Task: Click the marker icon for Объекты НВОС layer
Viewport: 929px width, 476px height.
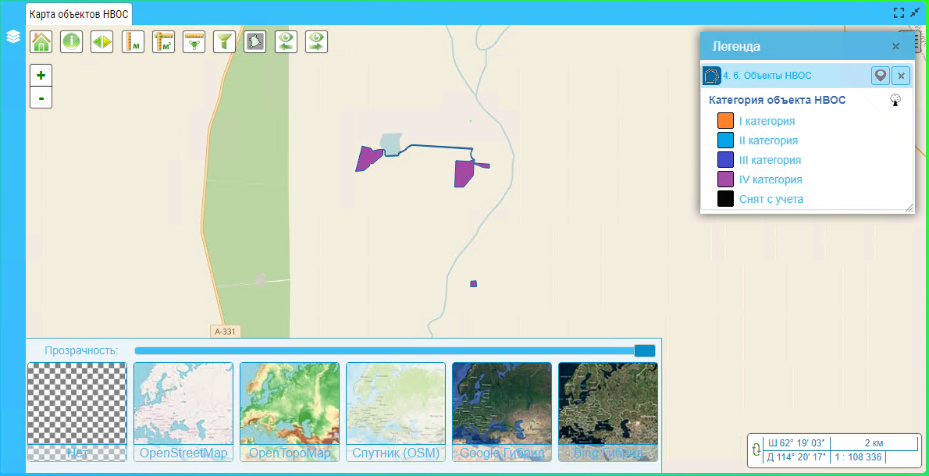Action: click(881, 76)
